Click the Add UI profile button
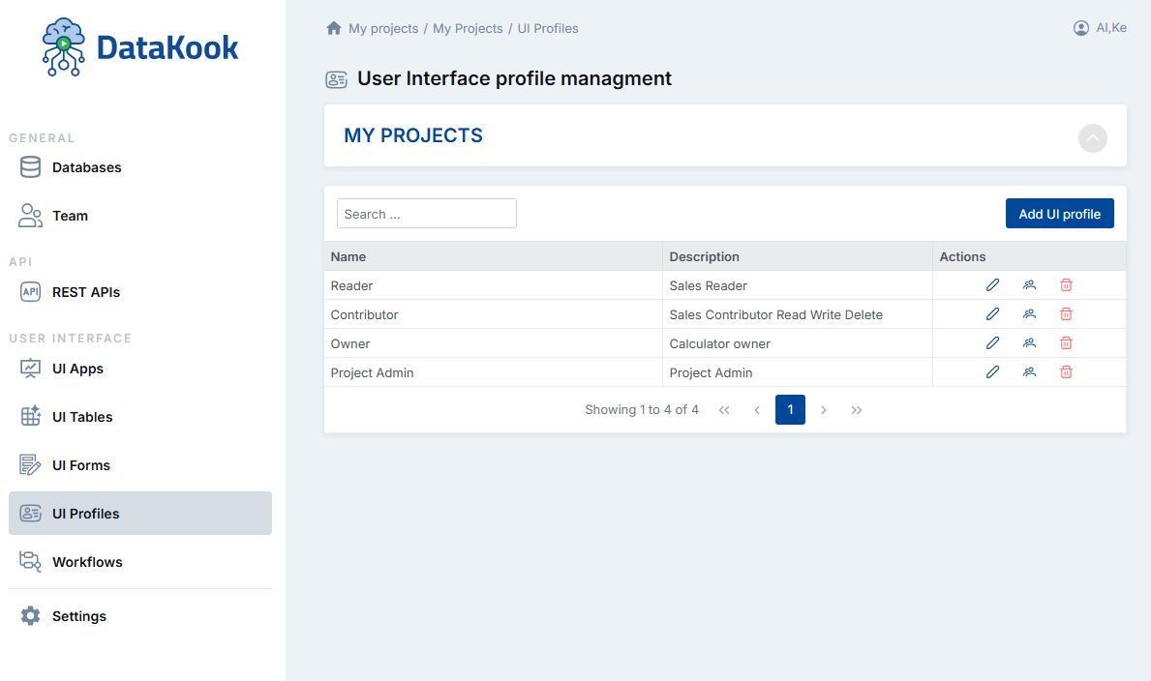The image size is (1151, 681). pos(1059,213)
